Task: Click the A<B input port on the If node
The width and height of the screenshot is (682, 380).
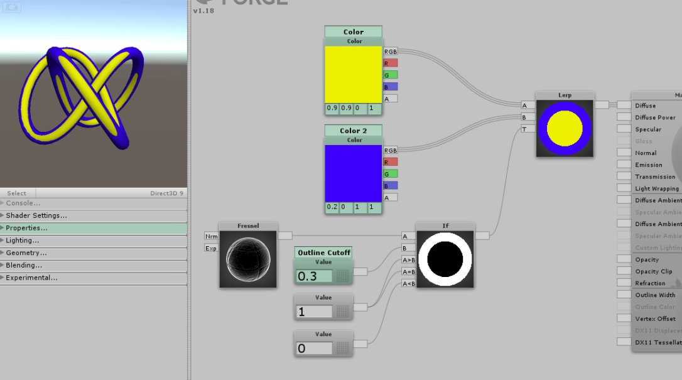Action: [x=408, y=283]
